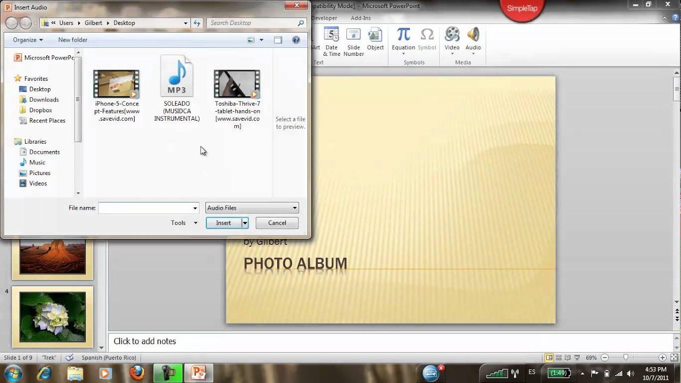This screenshot has width=681, height=383.
Task: Click to add notes area
Action: 391,342
